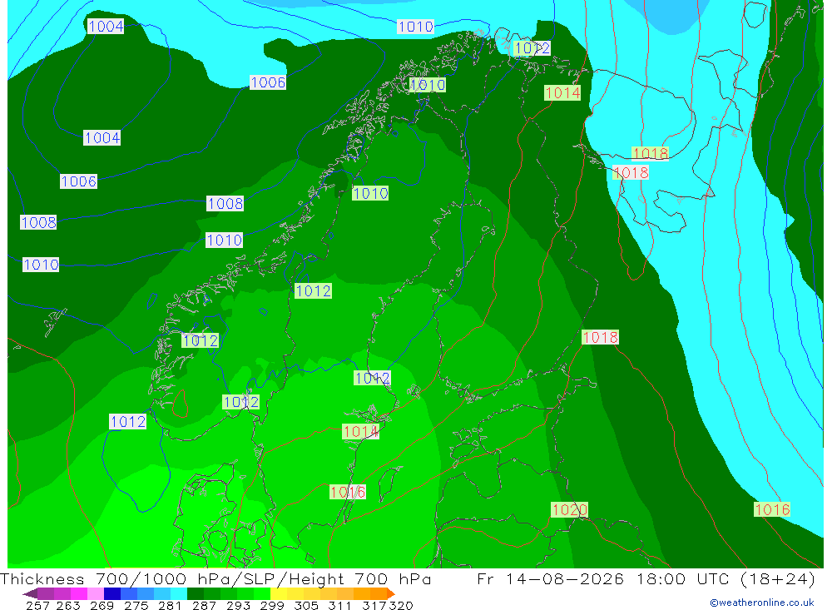Click the 320 legend value
This screenshot has width=832, height=610.
pos(401,605)
